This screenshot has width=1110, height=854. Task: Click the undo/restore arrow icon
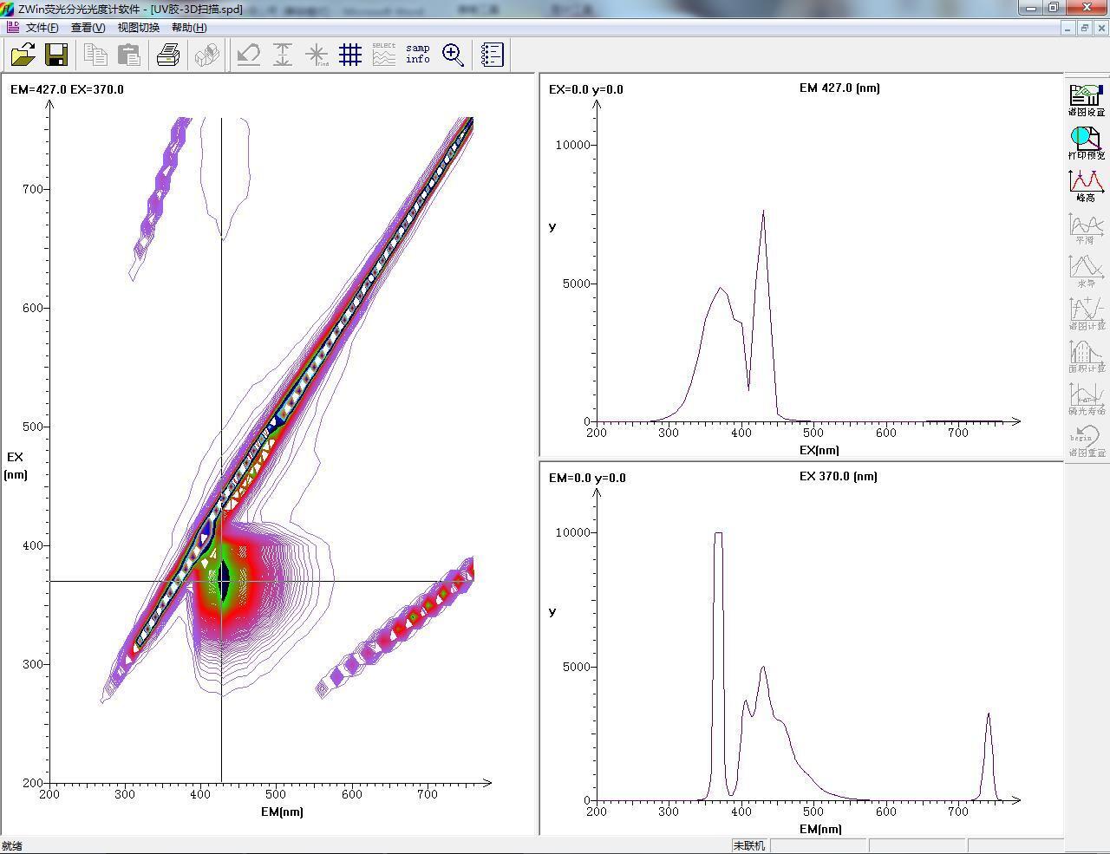(x=249, y=55)
